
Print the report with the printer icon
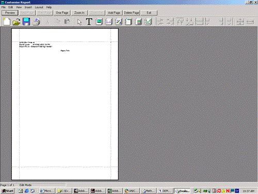point(37,22)
